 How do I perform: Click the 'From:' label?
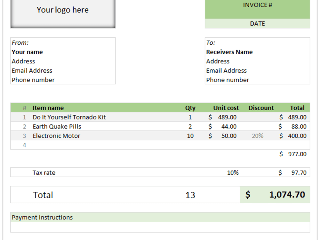click(x=20, y=43)
